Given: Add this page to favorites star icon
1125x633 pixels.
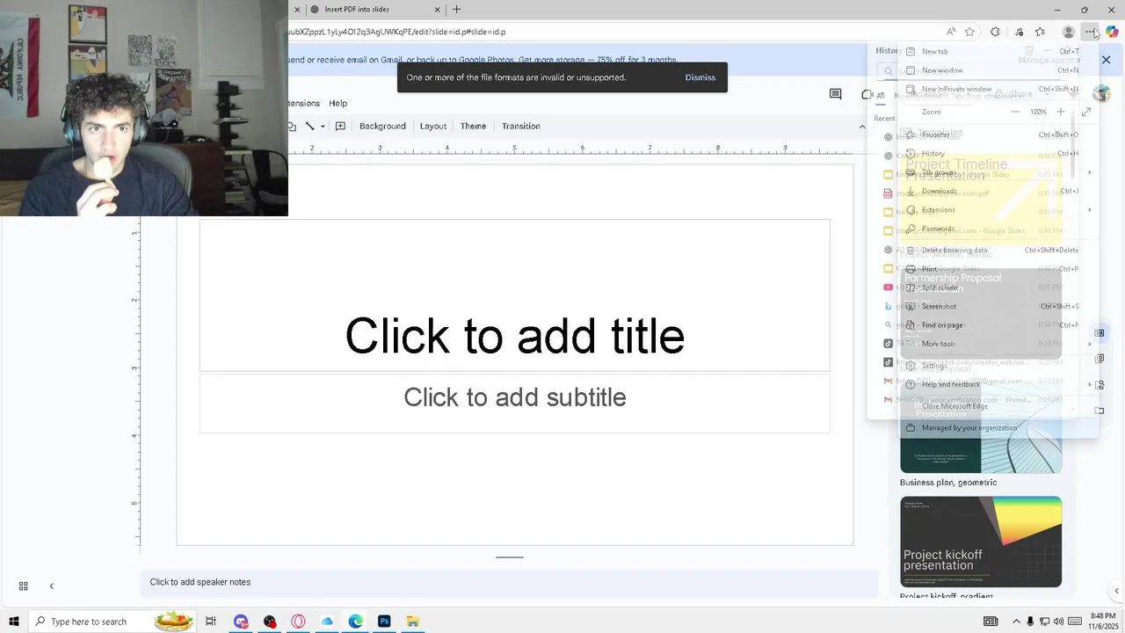Looking at the screenshot, I should pyautogui.click(x=969, y=32).
